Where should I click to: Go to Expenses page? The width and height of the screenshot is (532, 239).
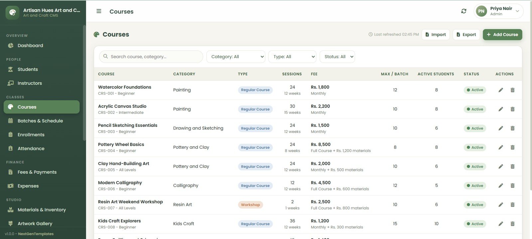[42, 186]
